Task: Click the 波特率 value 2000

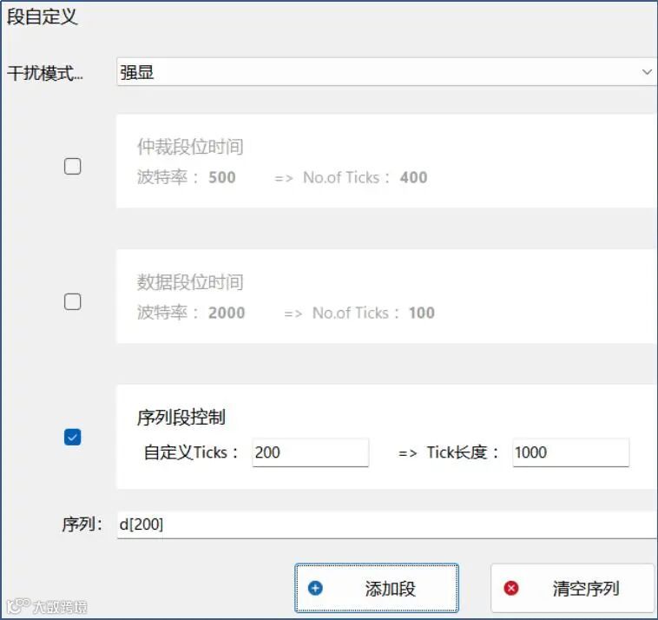Action: (x=227, y=313)
